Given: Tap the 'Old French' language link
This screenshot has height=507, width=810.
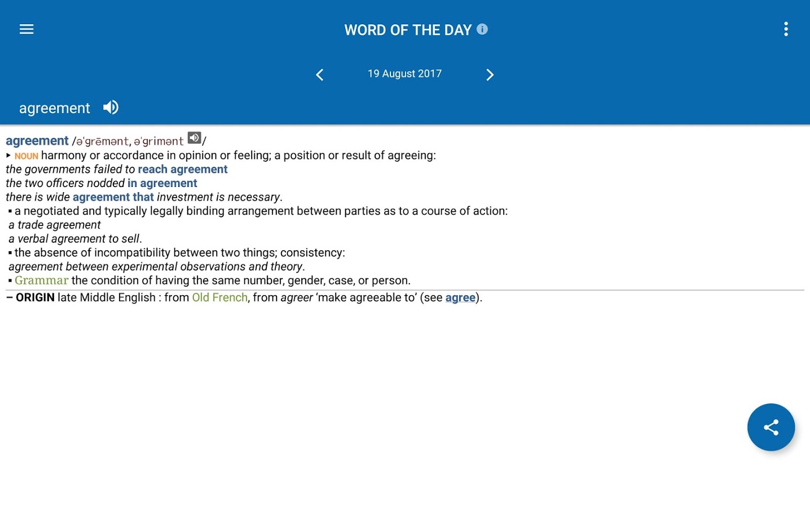Looking at the screenshot, I should click(219, 297).
